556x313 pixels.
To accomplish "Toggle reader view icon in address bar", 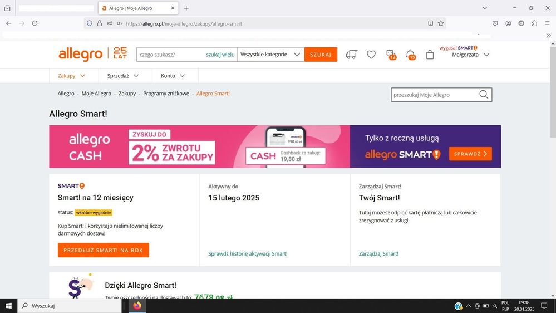I will click(x=430, y=23).
